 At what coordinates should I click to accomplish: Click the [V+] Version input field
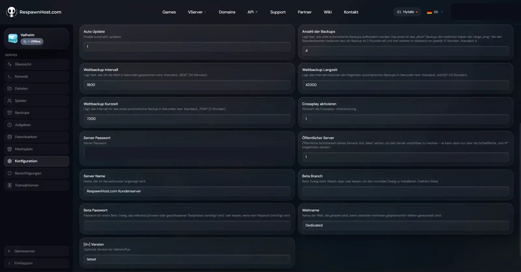pyautogui.click(x=187, y=259)
